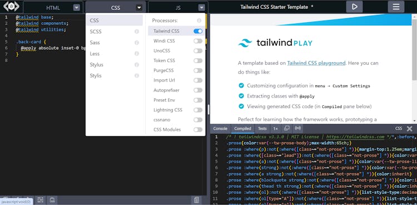The width and height of the screenshot is (417, 205).
Task: Change the 1× preview zoom level
Action: pyautogui.click(x=276, y=129)
